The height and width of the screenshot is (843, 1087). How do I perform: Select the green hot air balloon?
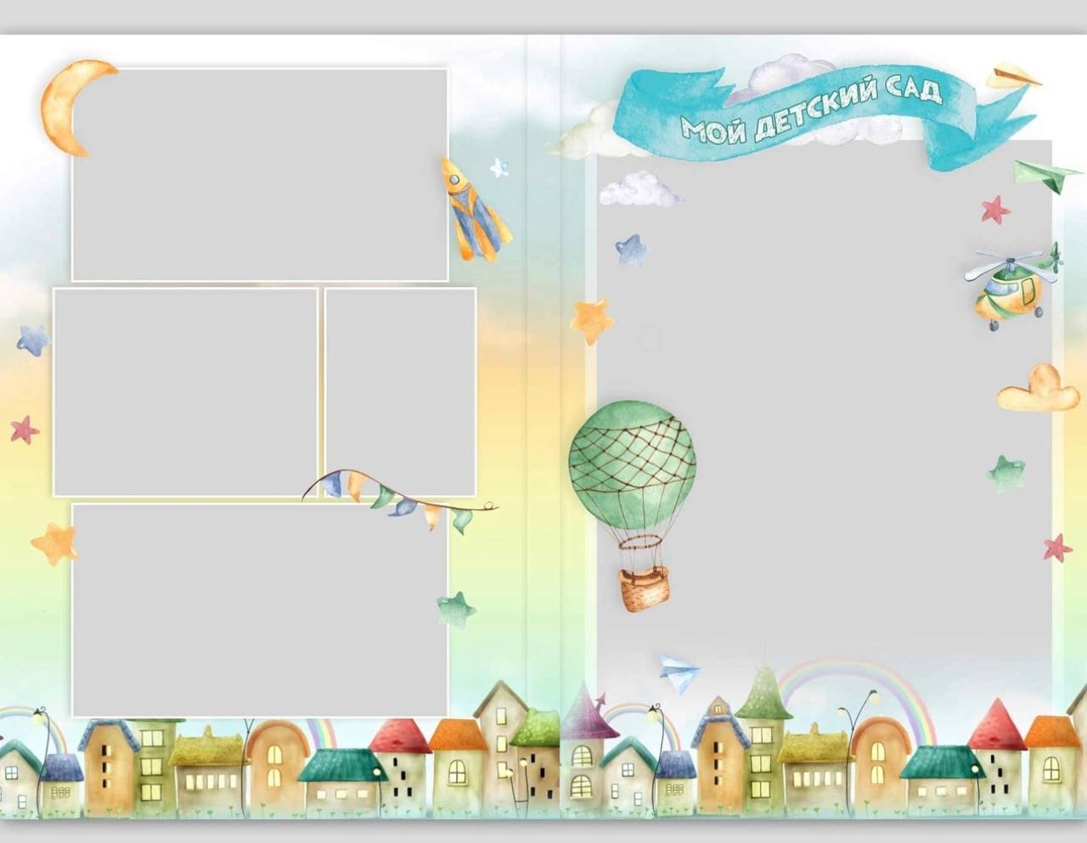click(x=632, y=459)
